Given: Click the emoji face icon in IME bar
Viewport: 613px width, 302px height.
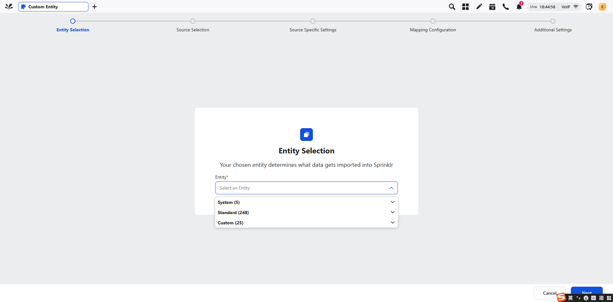Looking at the screenshot, I should coord(586,298).
